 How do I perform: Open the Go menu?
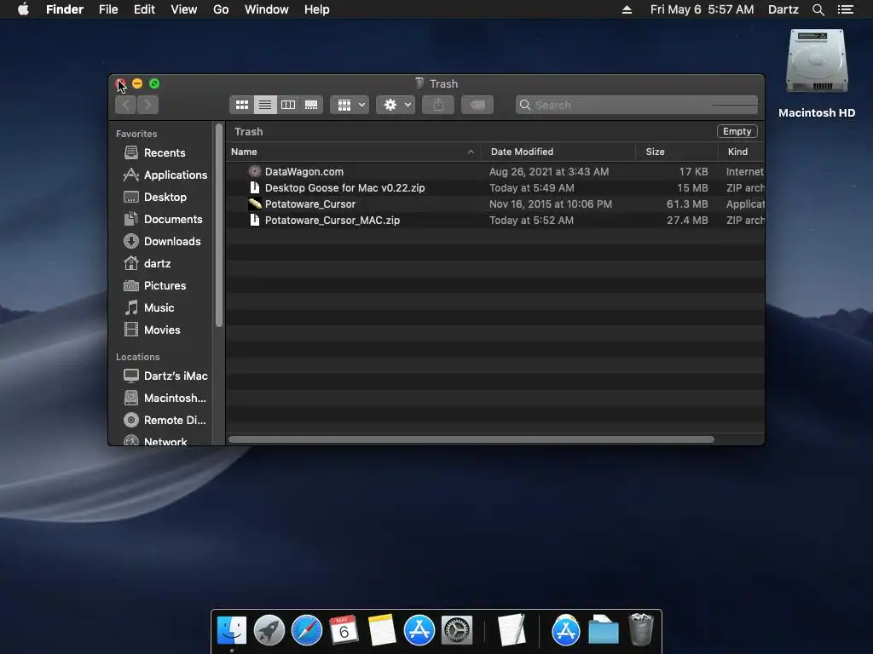click(x=221, y=9)
